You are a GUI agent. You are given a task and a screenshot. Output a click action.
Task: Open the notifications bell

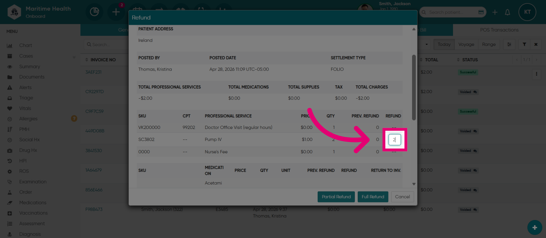[507, 12]
